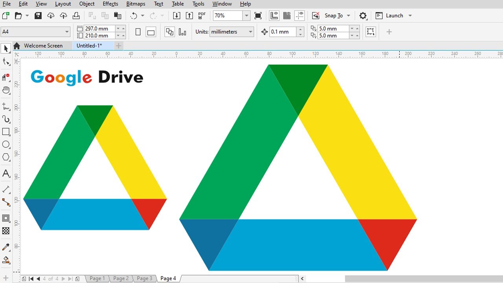Choose the Drop Shadow effects tool
The height and width of the screenshot is (283, 503).
tap(6, 218)
